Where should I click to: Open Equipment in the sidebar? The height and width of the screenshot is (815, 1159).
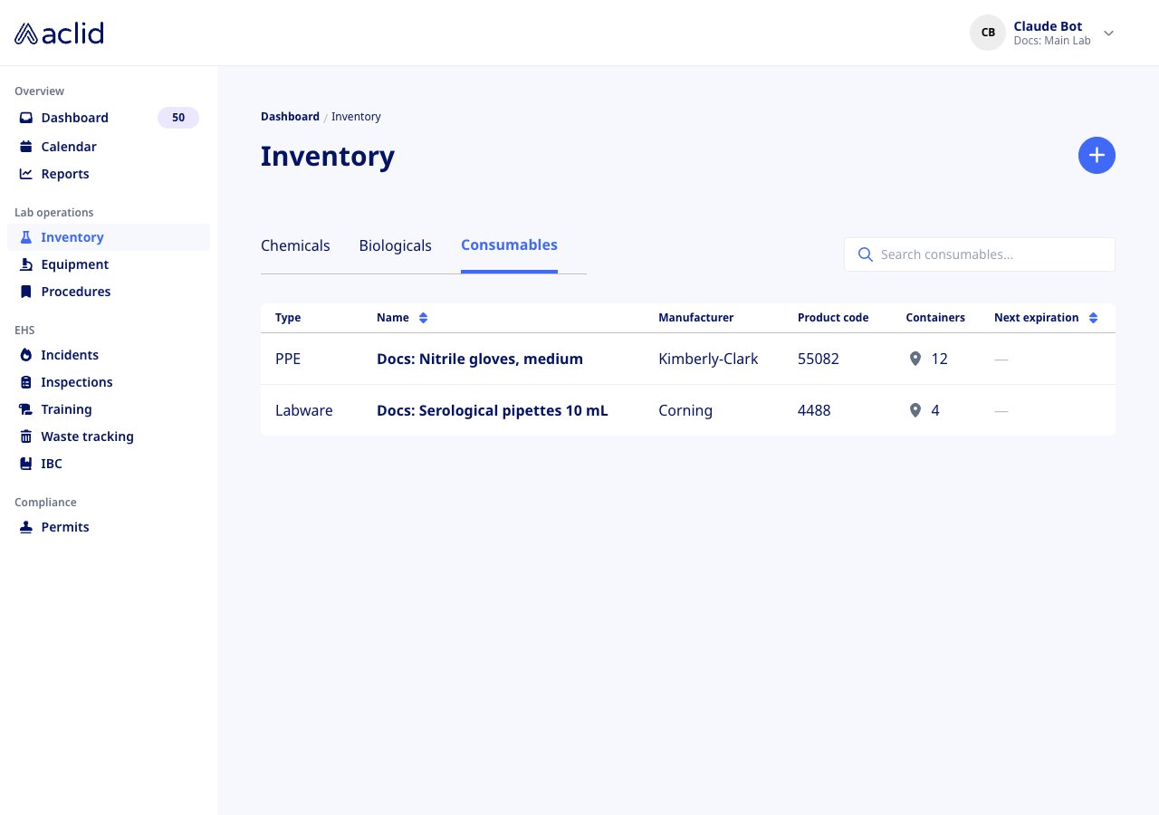tap(109, 264)
